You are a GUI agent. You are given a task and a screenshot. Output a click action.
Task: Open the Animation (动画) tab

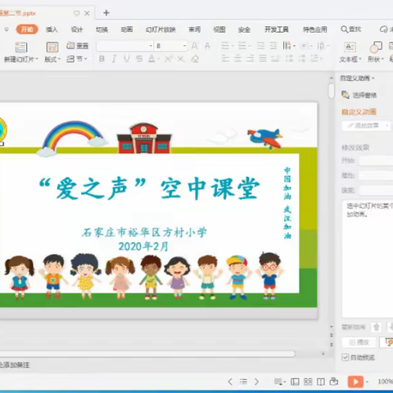click(127, 29)
